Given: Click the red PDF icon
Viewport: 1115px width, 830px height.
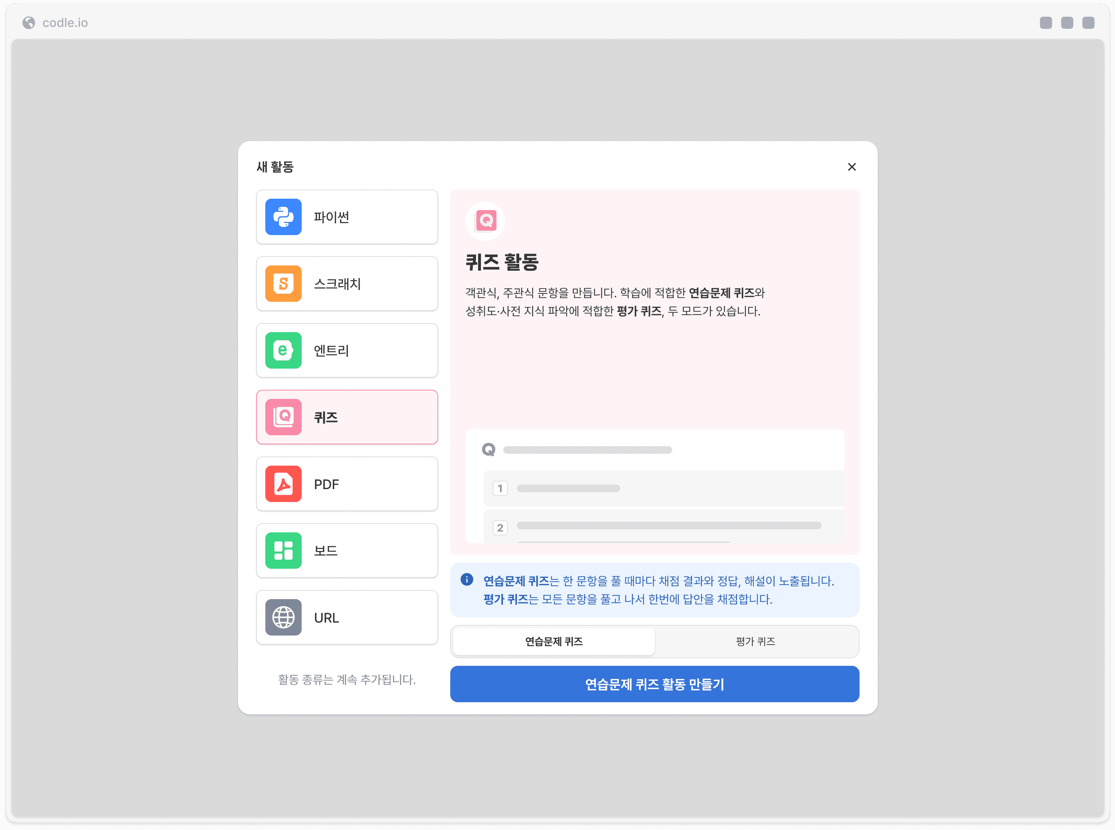Looking at the screenshot, I should click(283, 484).
